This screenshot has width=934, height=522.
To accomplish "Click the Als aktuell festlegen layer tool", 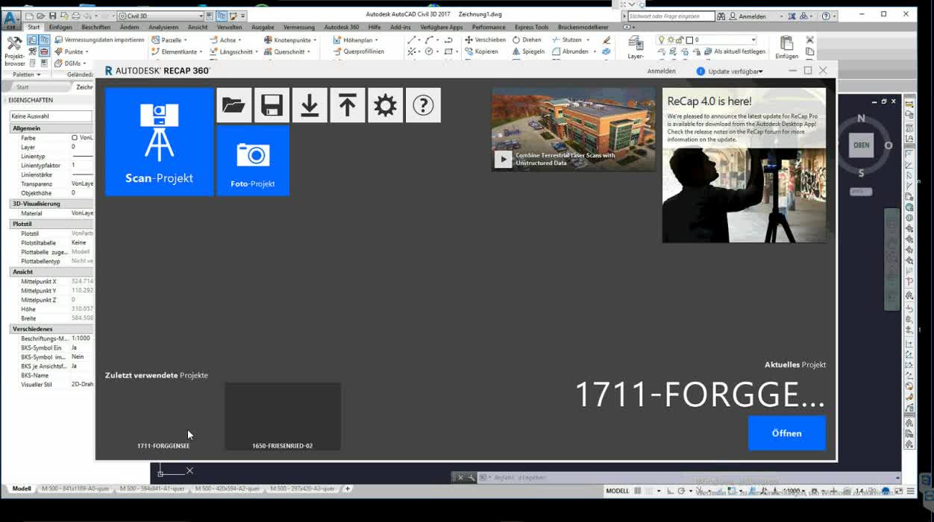I will pos(735,51).
